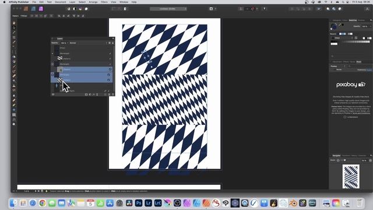Delete layer using Layers panel trash icon
Viewport: 373px width, 210px height.
112,94
